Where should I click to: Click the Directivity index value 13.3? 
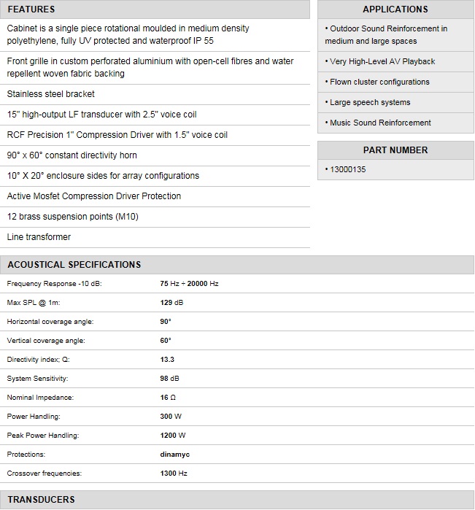167,360
